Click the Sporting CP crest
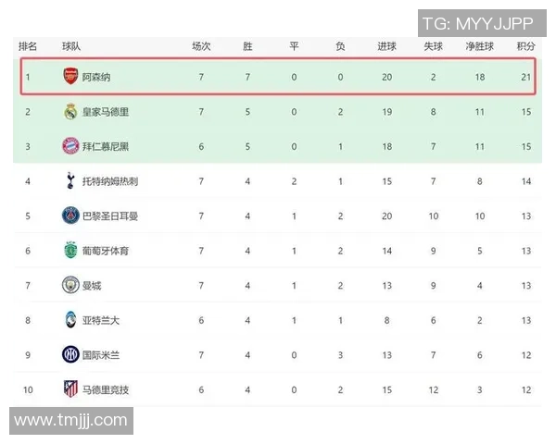556x444 pixels. (x=71, y=251)
